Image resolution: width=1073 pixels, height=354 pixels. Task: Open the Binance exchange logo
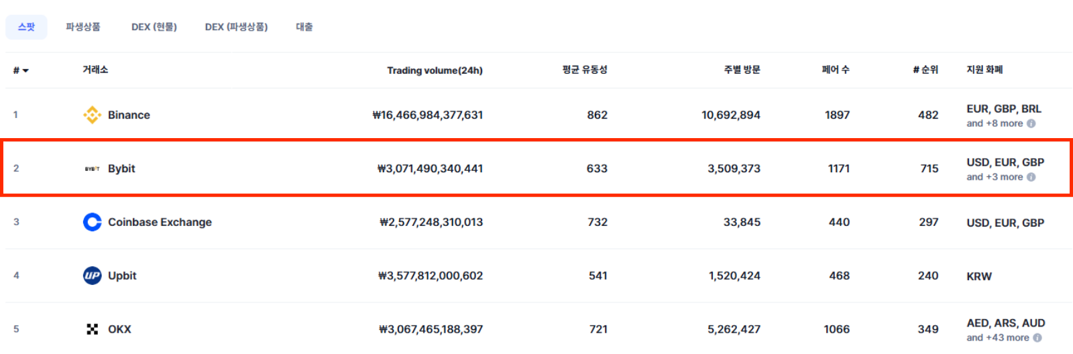(x=92, y=115)
